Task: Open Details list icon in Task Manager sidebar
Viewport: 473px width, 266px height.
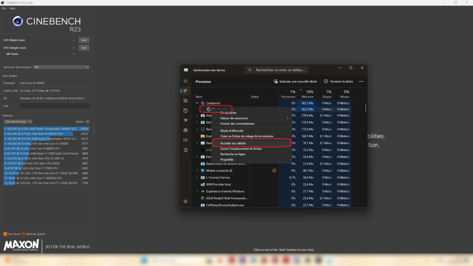Action: (186, 140)
